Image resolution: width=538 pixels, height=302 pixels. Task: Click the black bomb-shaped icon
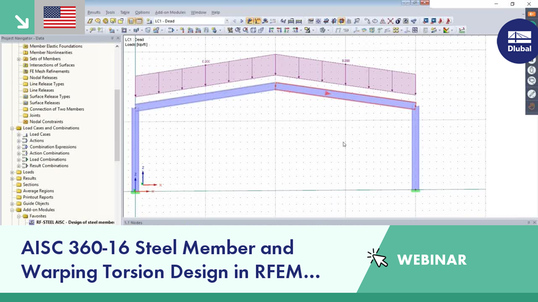[398, 21]
